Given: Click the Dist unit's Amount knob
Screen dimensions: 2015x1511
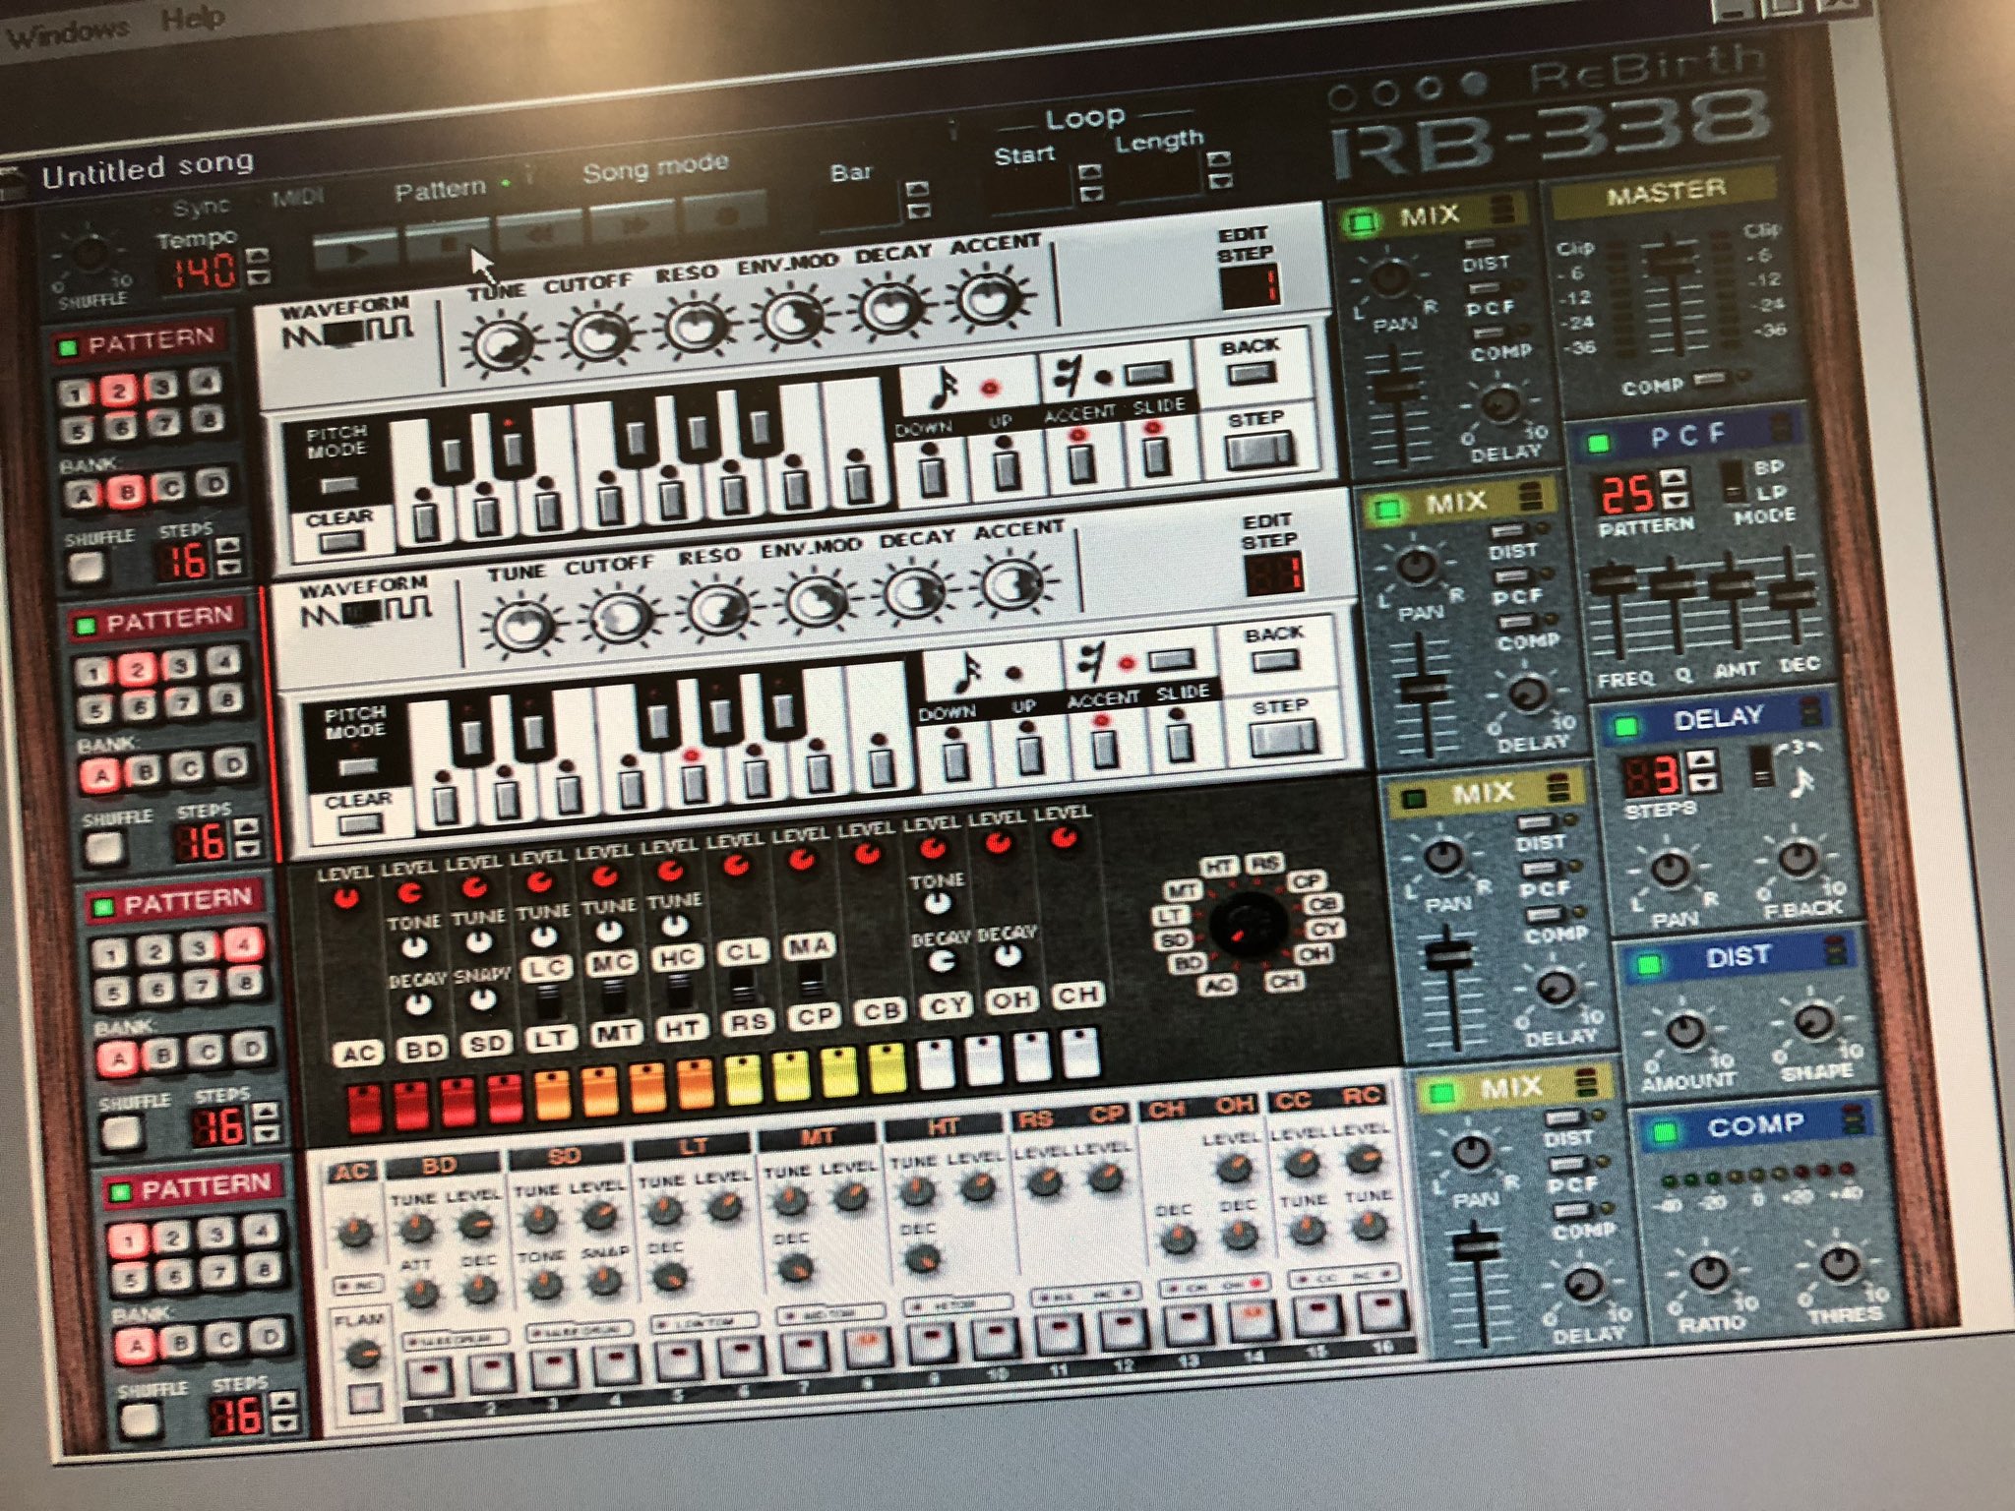Looking at the screenshot, I should point(1686,1030).
